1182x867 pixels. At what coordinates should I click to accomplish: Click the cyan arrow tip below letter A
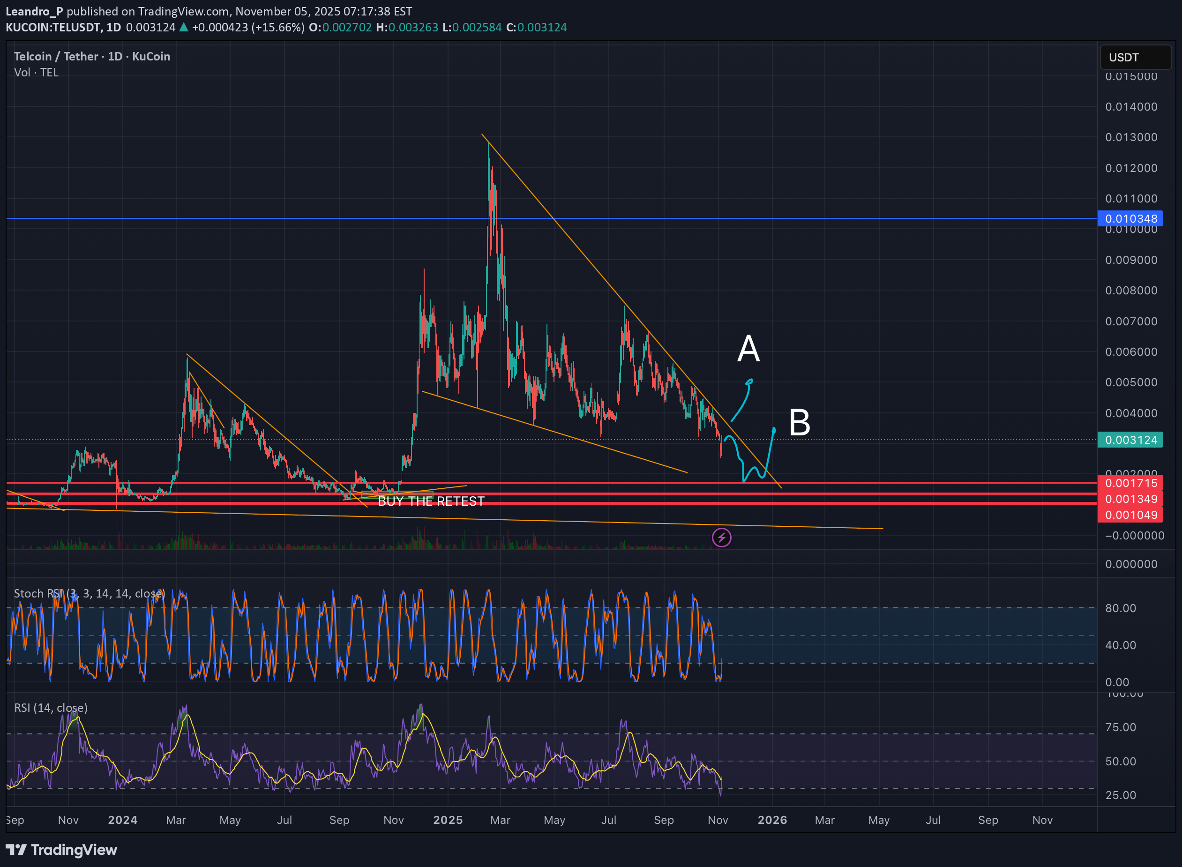(x=749, y=381)
